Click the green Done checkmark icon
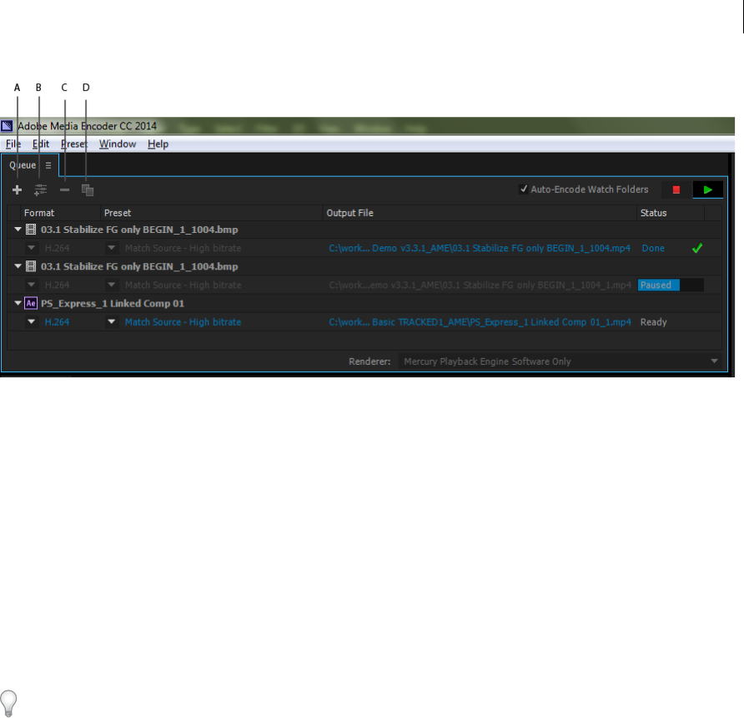 [697, 248]
